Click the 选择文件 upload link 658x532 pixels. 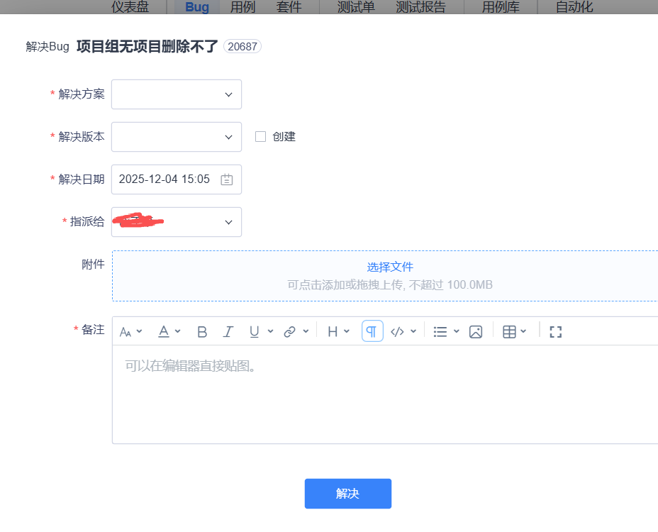pos(390,267)
